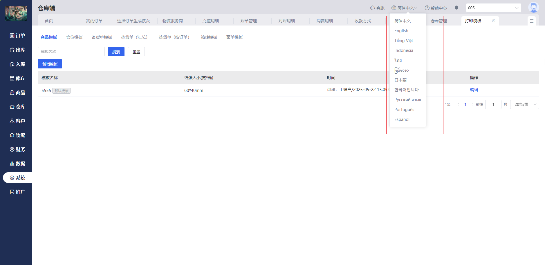Open 数据 section in the sidebar
The image size is (545, 265).
coord(17,164)
